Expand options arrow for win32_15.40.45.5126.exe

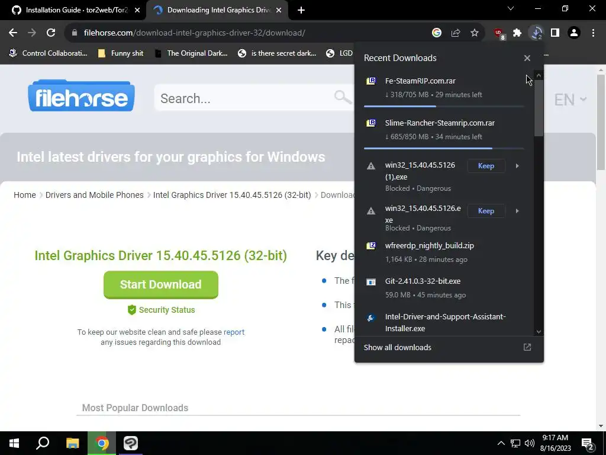pyautogui.click(x=517, y=211)
